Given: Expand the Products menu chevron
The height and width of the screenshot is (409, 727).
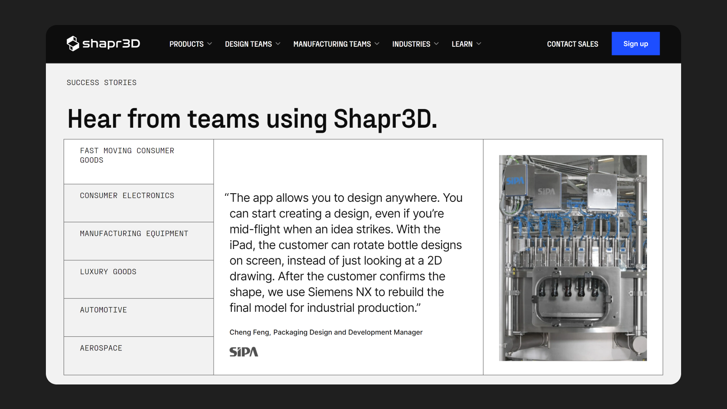Looking at the screenshot, I should coord(209,44).
